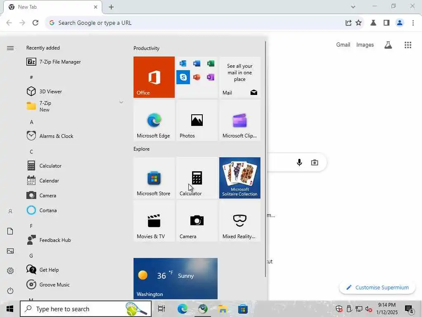Click the Power button in the Start sidebar
The image size is (422, 317).
10,291
